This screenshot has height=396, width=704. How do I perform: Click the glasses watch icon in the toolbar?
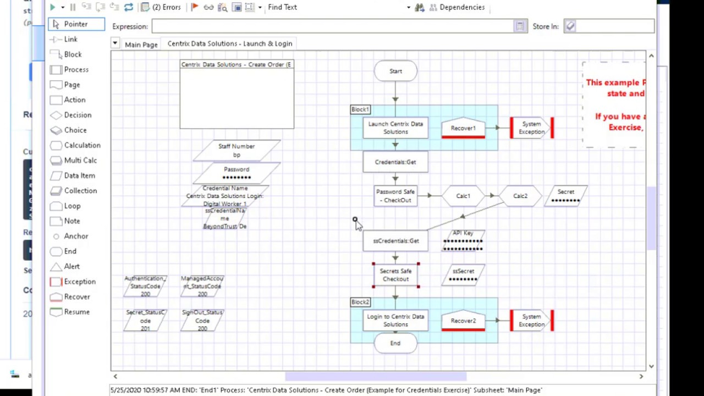click(x=208, y=7)
